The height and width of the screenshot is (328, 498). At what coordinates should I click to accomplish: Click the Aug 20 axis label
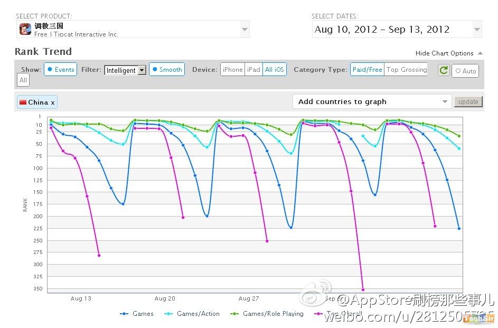(x=165, y=298)
